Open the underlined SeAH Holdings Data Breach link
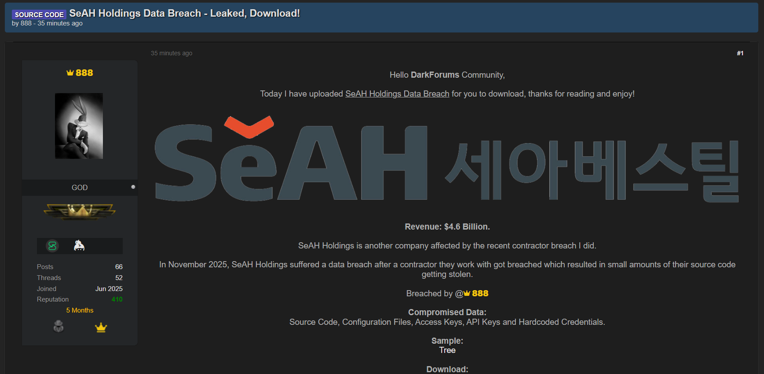 [x=397, y=94]
